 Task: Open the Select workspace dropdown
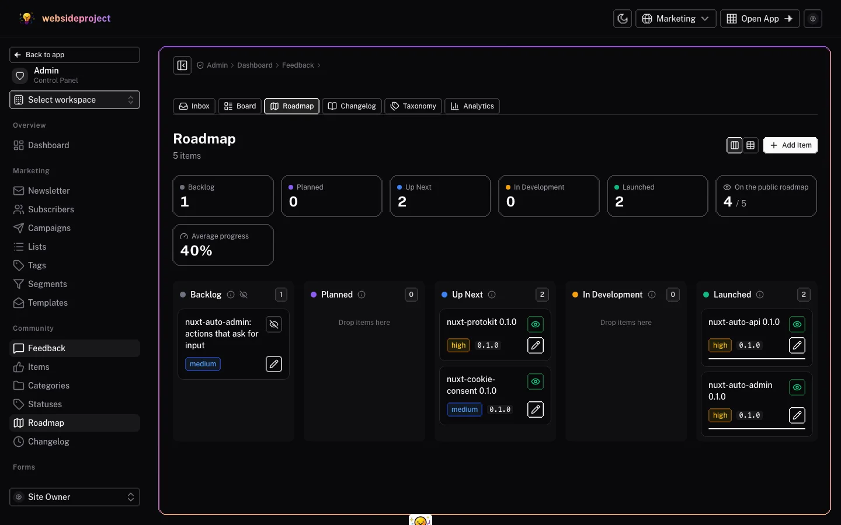coord(75,100)
